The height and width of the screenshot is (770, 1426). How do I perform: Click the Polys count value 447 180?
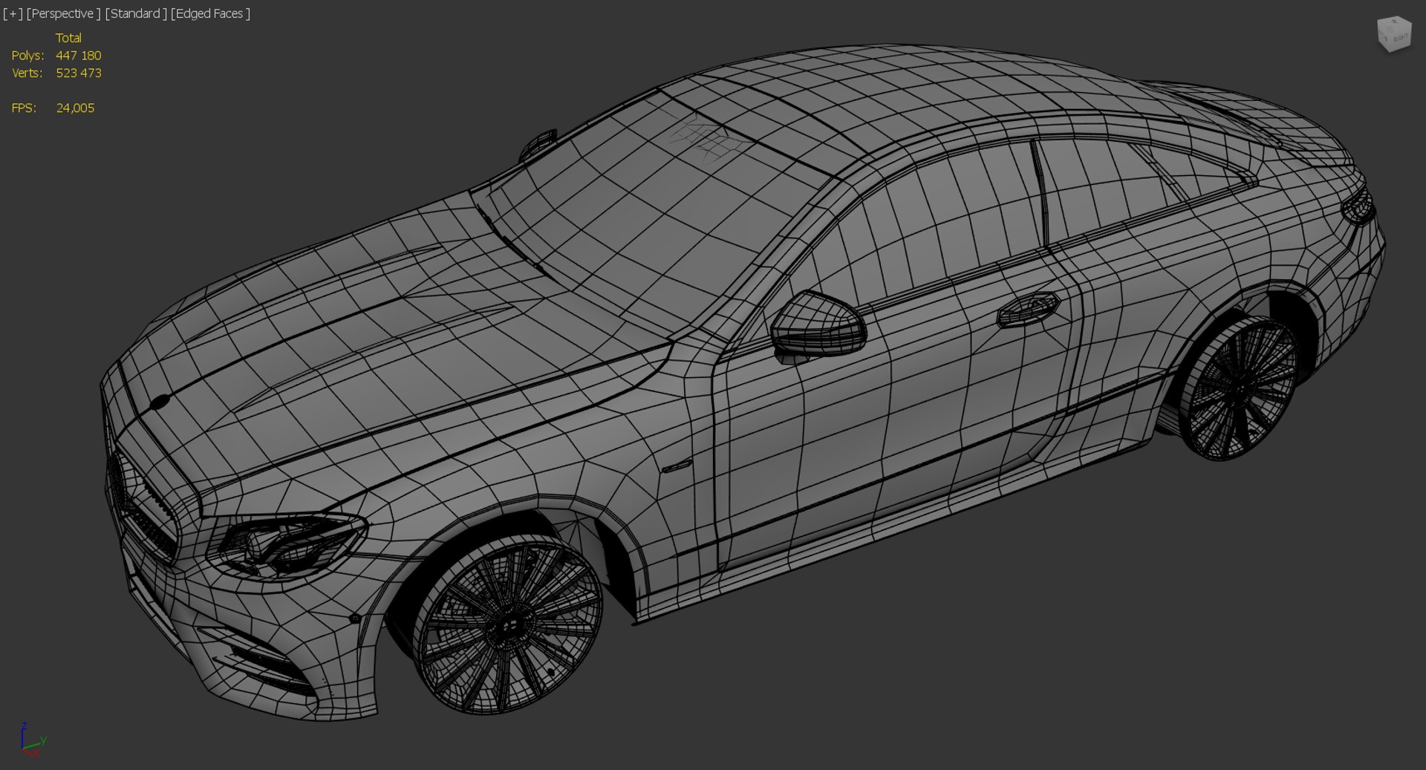pos(79,56)
